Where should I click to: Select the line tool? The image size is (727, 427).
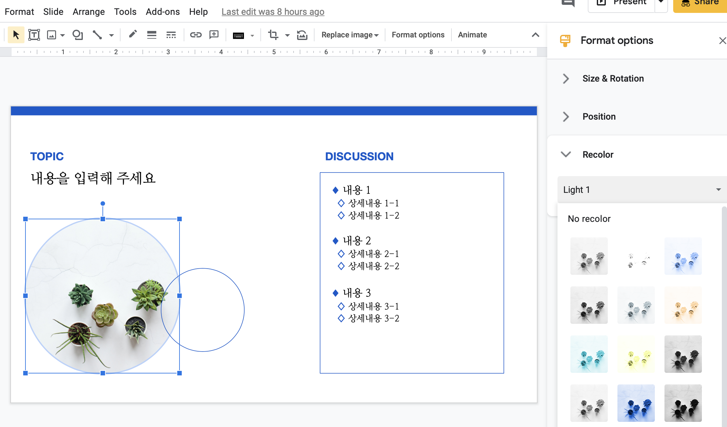[97, 35]
